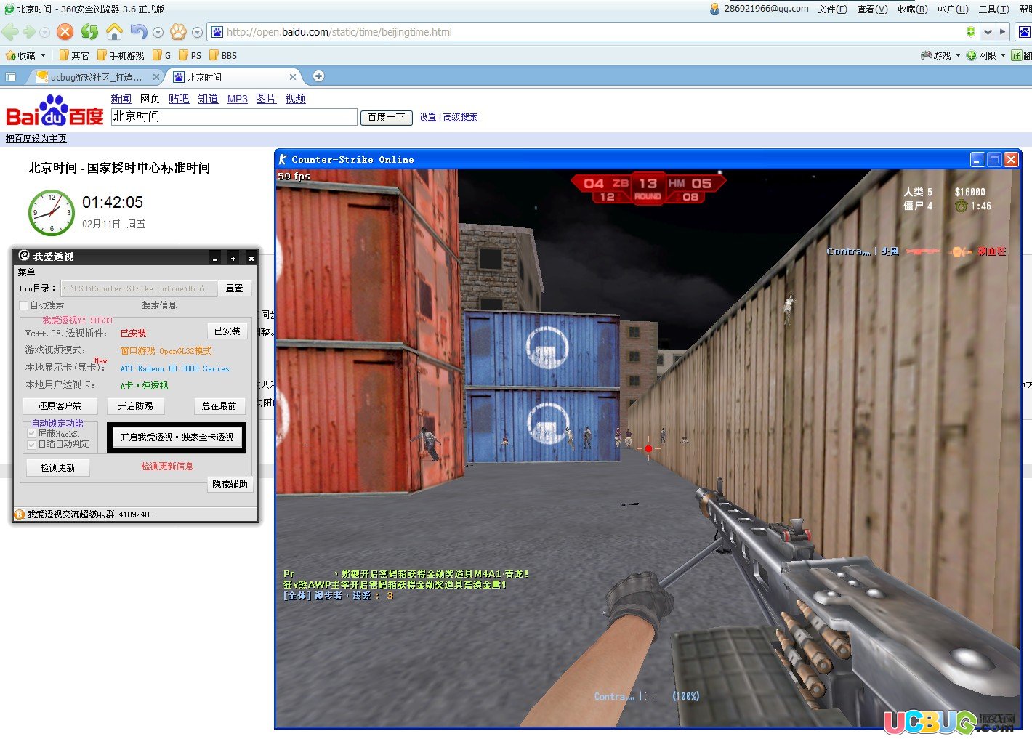The width and height of the screenshot is (1032, 739).
Task: Click 开启我爱透视·独家全卡透视 button
Action: click(177, 437)
